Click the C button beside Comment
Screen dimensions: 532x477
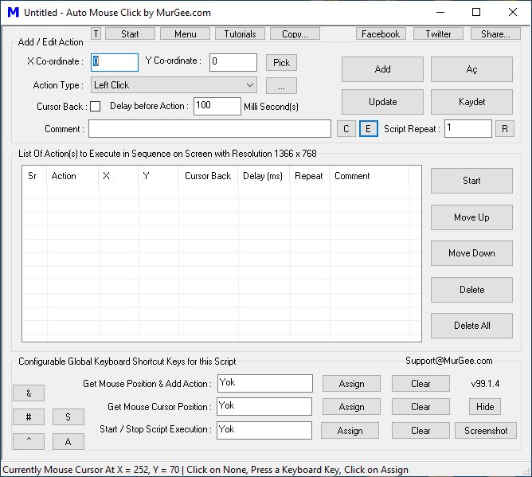[x=346, y=128]
